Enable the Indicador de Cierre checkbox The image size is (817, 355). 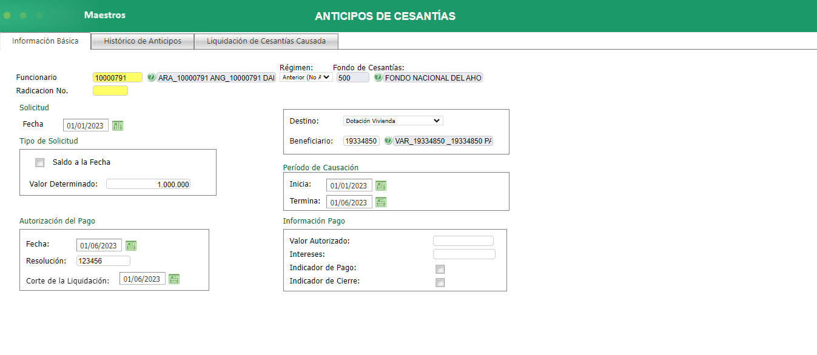pos(440,282)
